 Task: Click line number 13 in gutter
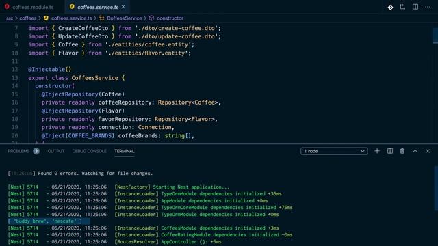coord(15,78)
